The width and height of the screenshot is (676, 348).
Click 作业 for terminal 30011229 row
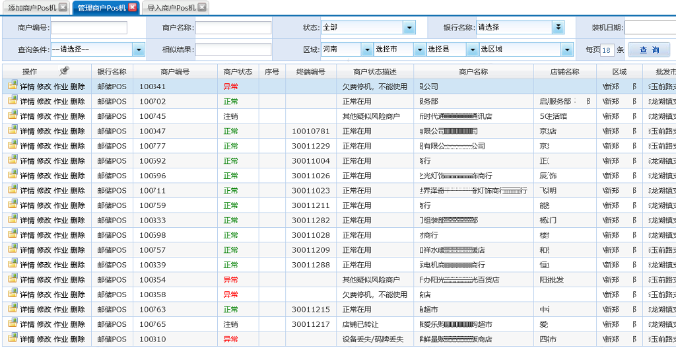pos(61,146)
